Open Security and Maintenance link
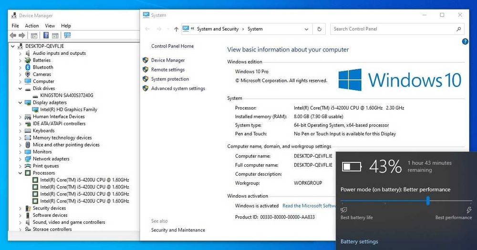Image resolution: width=477 pixels, height=250 pixels. tap(178, 230)
